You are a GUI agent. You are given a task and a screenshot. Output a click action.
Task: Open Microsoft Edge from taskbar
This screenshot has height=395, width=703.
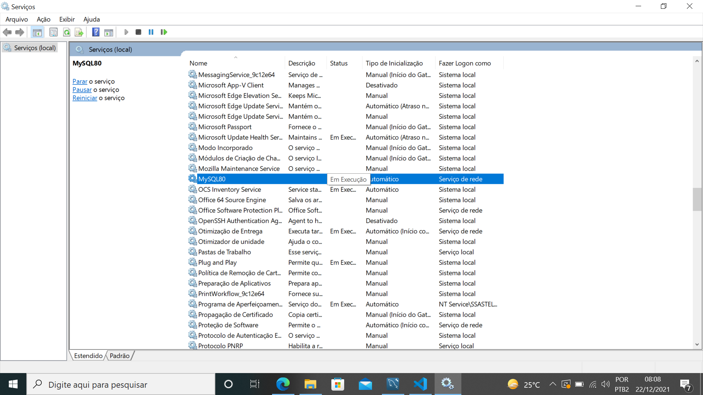click(x=283, y=384)
